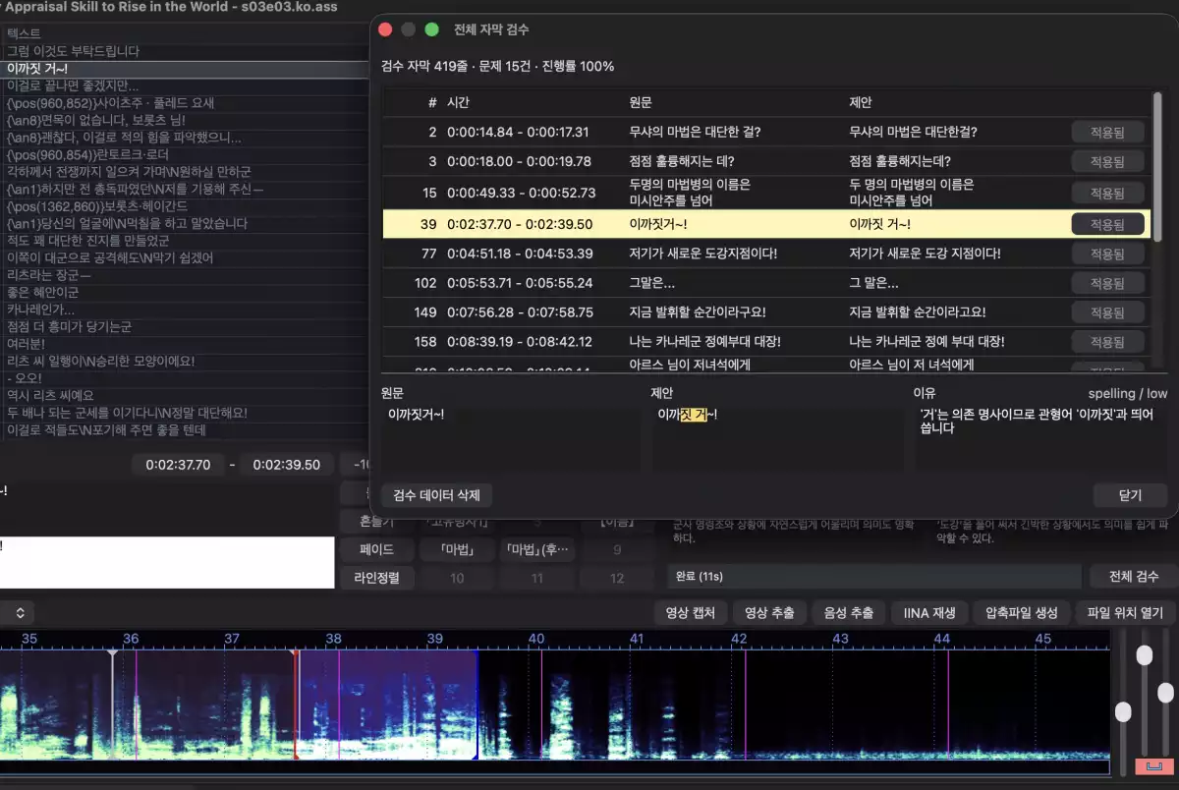
Task: Click the white subtitle edit text box
Action: coord(167,562)
